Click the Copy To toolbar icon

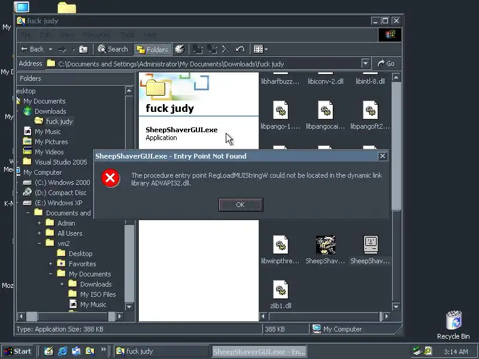212,49
